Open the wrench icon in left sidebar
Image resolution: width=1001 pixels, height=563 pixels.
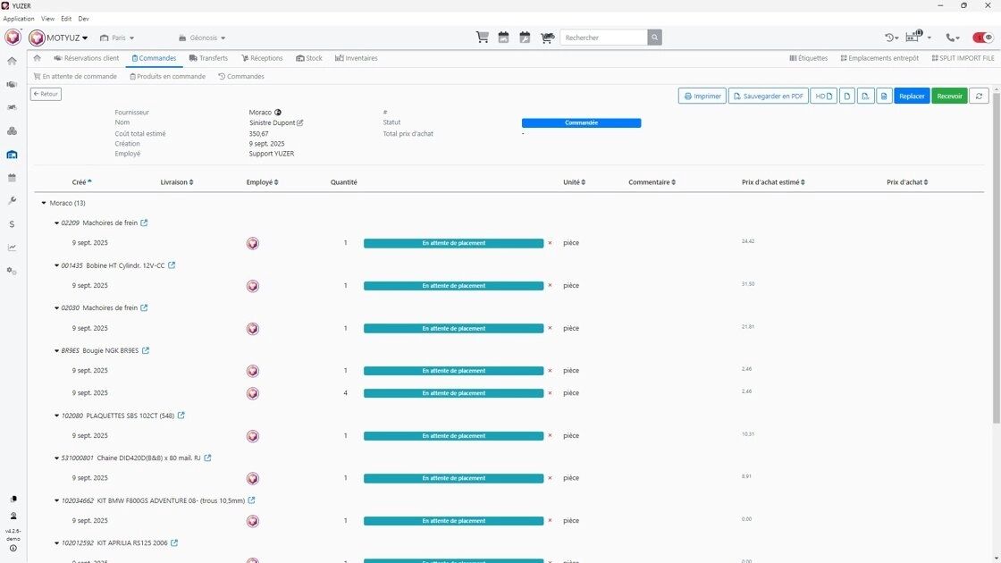coord(12,201)
